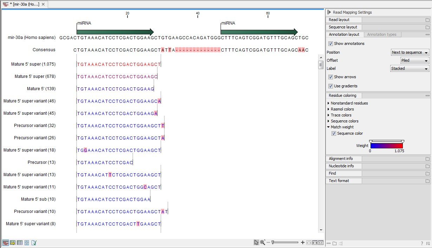Viewport: 432px width, 248px height.
Task: Select the arrow pointer selection tool
Action: (x=256, y=242)
